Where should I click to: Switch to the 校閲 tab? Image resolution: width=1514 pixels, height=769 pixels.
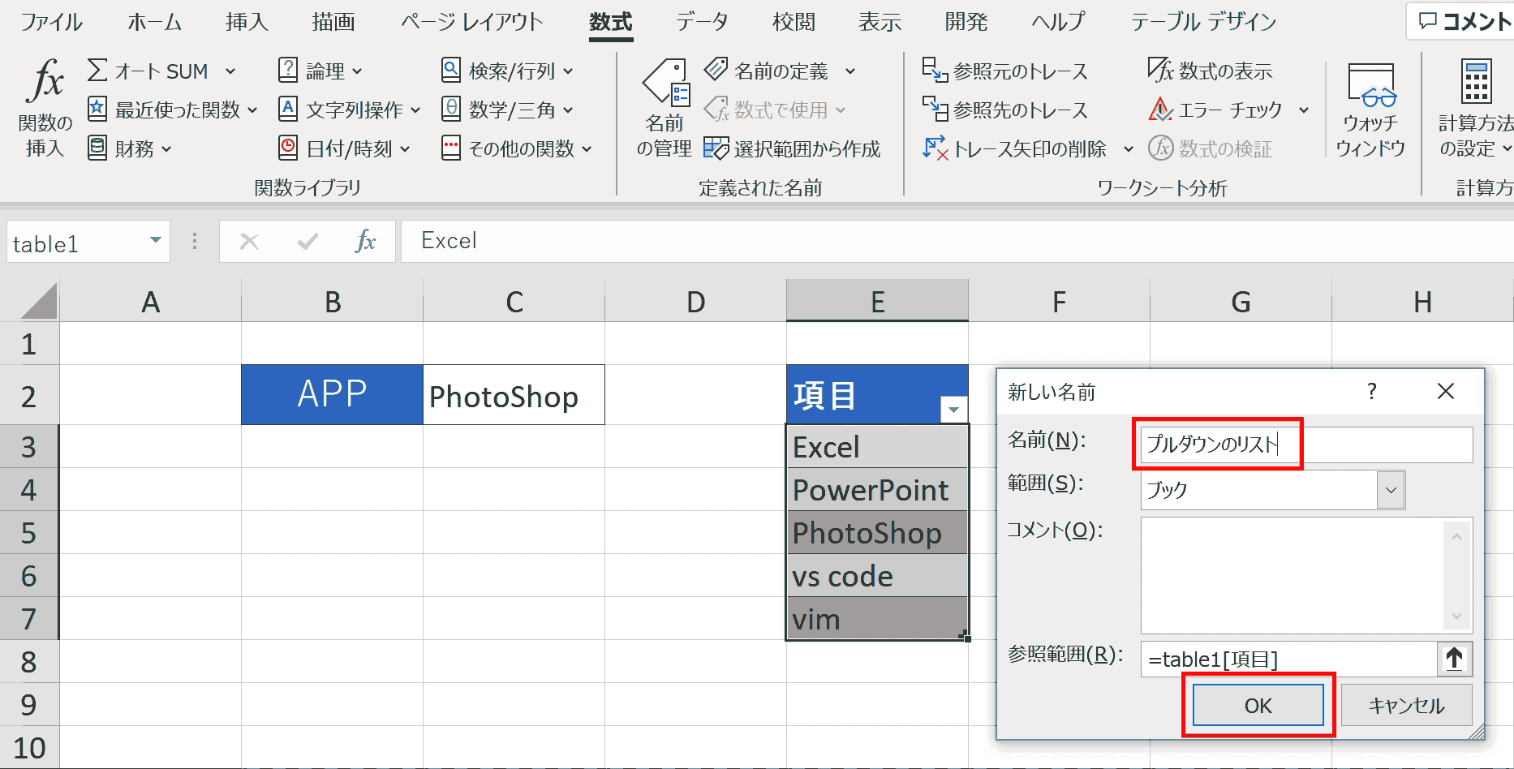[794, 22]
